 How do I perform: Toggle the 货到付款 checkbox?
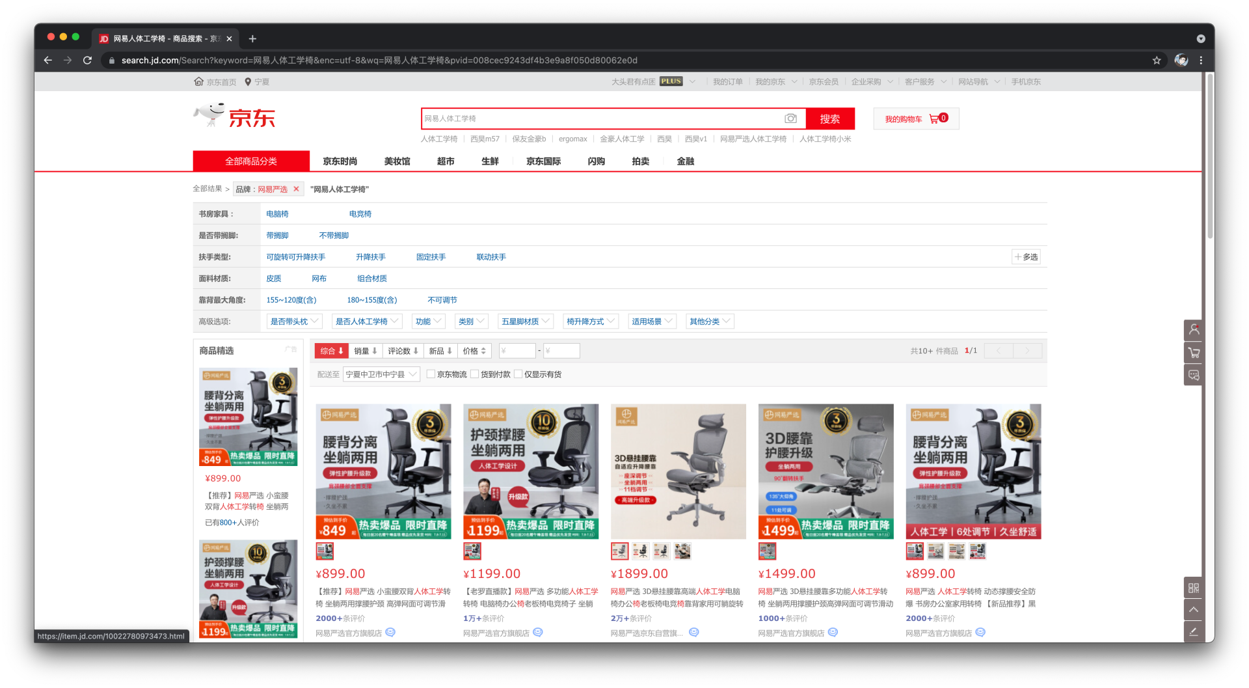(x=474, y=374)
